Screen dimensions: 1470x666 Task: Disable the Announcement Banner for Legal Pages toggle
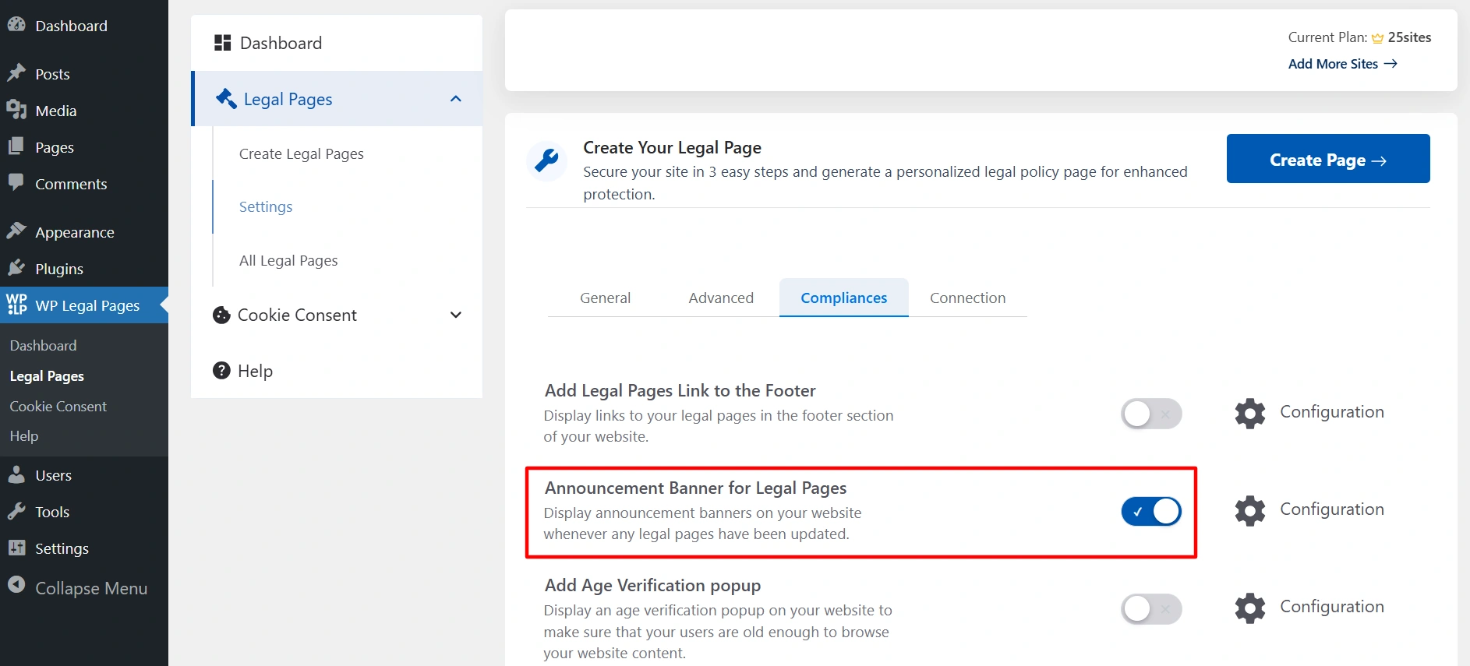click(1151, 511)
